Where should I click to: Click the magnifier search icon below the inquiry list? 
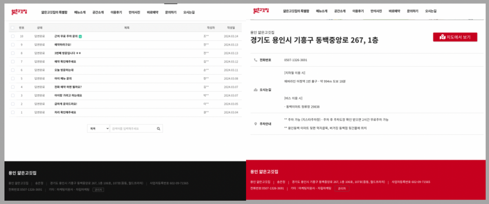point(159,128)
